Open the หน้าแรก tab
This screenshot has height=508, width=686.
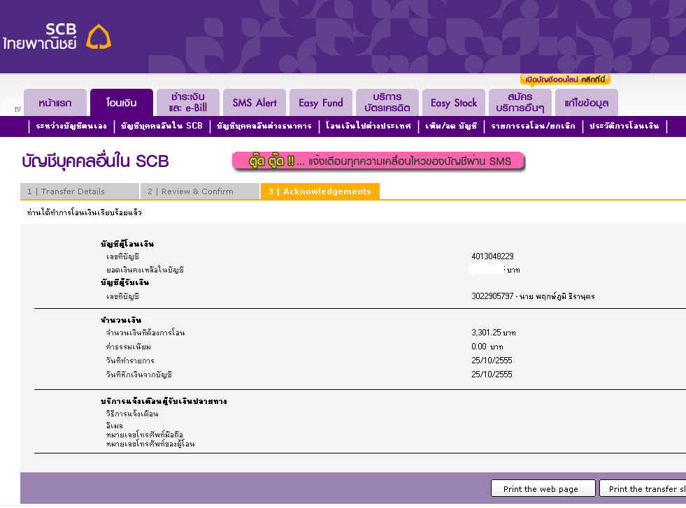point(55,103)
